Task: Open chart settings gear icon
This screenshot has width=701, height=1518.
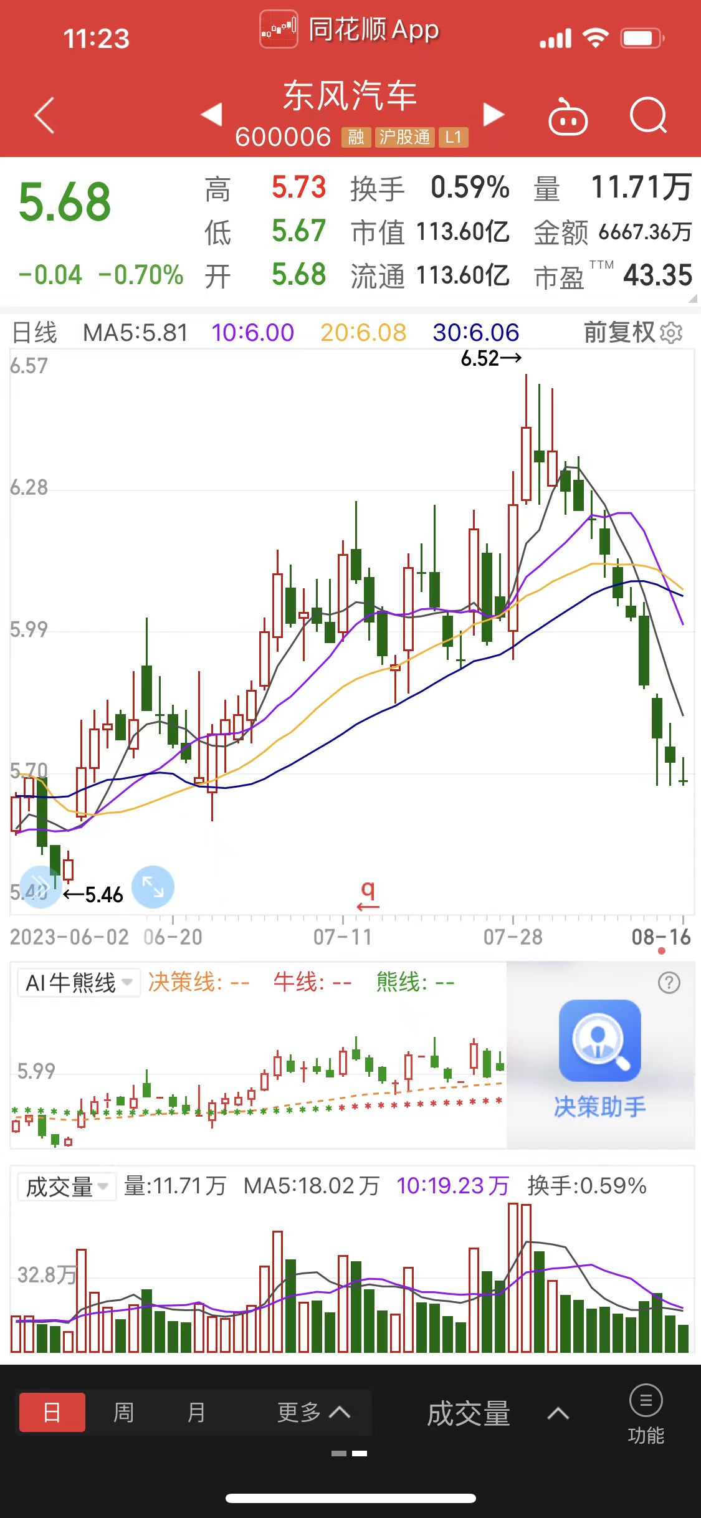Action: coord(671,333)
